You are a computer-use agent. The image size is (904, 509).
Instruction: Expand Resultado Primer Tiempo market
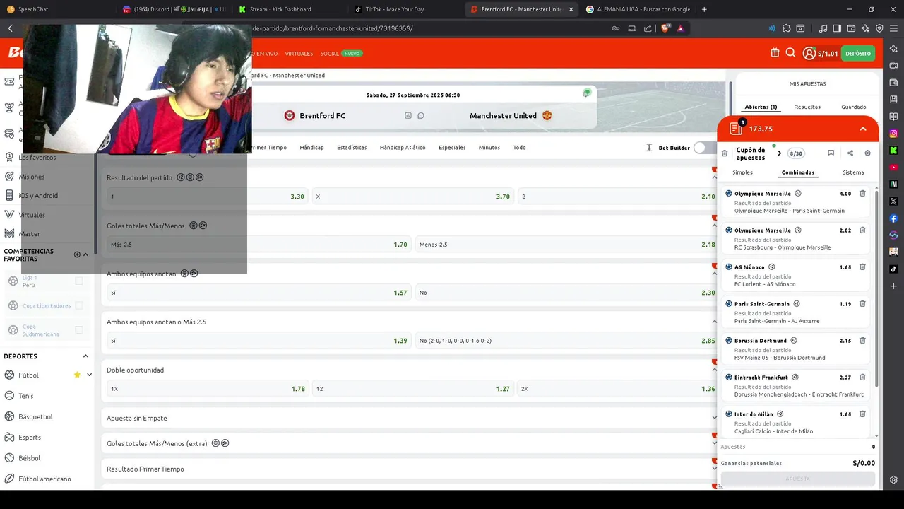click(x=714, y=469)
